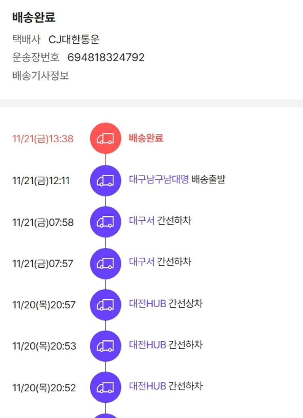The height and width of the screenshot is (418, 303).
Task: Open 대구서 link at 07:57 entry
Action: click(142, 262)
